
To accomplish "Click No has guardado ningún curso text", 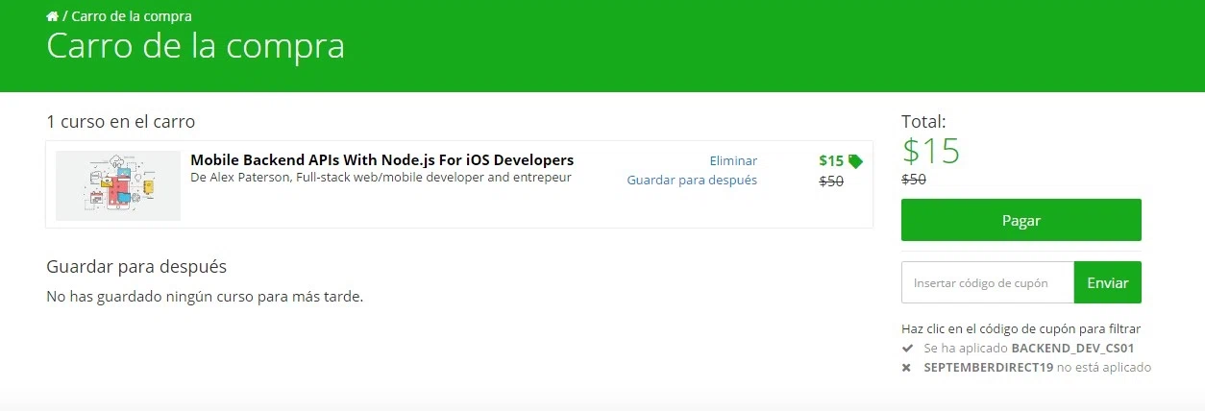I will click(x=205, y=297).
